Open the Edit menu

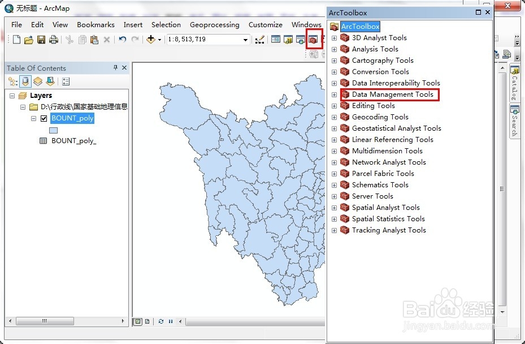pos(37,25)
